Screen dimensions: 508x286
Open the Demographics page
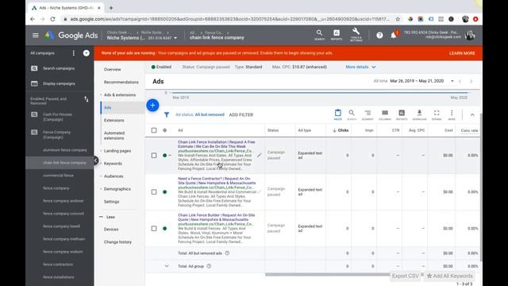[117, 189]
